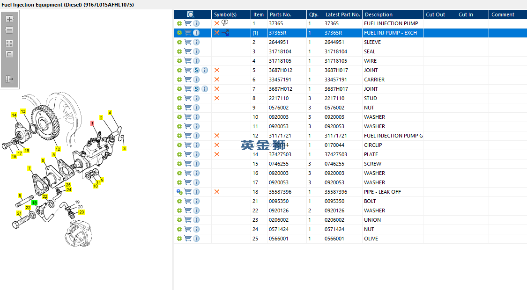
Task: Add CARRIER 33457191 to cart
Action: point(188,80)
